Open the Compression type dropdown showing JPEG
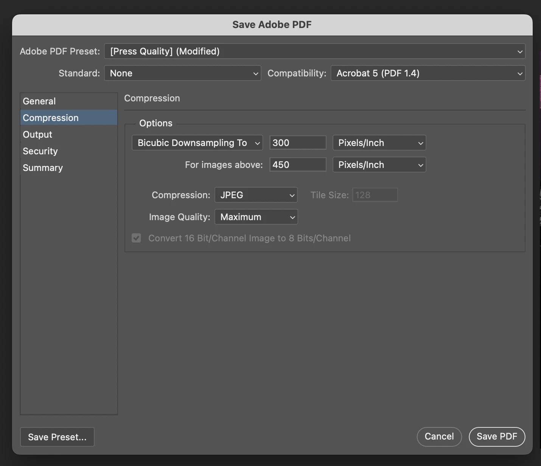Viewport: 541px width, 466px height. (256, 195)
